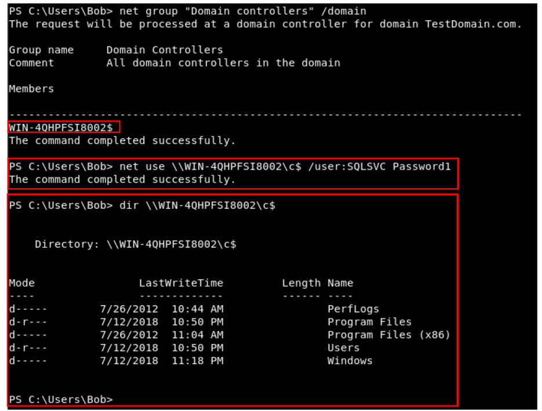The height and width of the screenshot is (411, 542).
Task: Click the Length column header
Action: [x=301, y=283]
